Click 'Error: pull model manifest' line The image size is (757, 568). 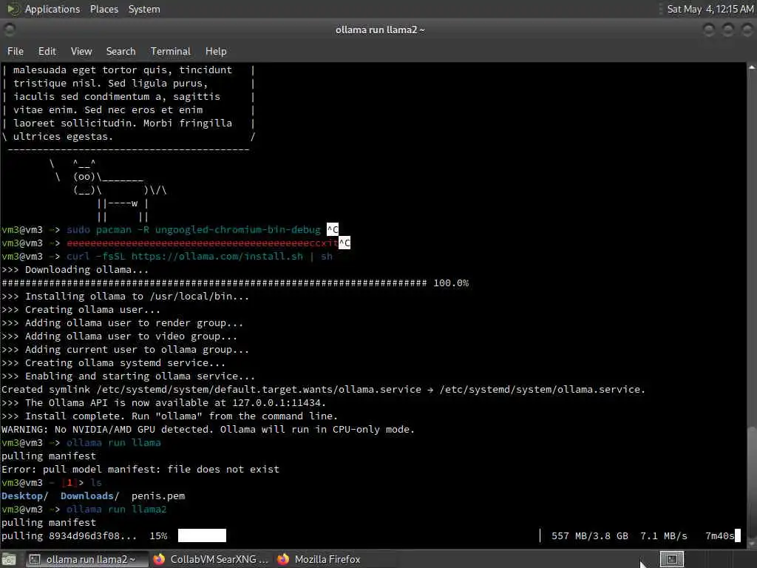coord(140,470)
